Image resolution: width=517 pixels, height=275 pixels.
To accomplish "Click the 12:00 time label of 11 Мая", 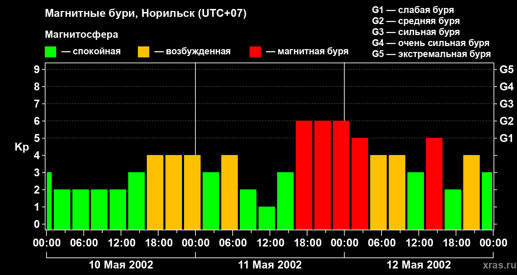I will [270, 243].
